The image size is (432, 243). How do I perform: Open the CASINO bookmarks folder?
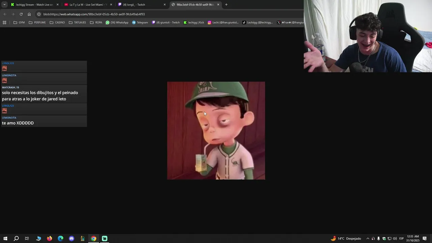[x=57, y=23]
